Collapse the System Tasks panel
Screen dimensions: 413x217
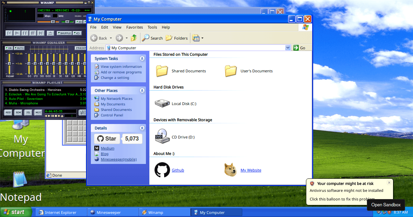tap(142, 59)
